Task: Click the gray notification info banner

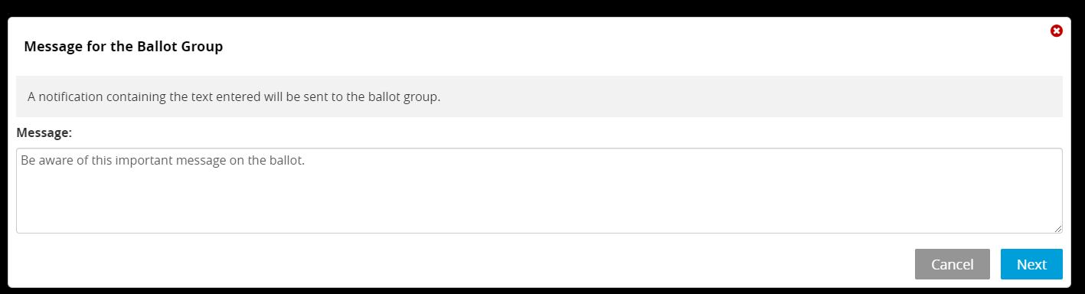Action: [539, 96]
